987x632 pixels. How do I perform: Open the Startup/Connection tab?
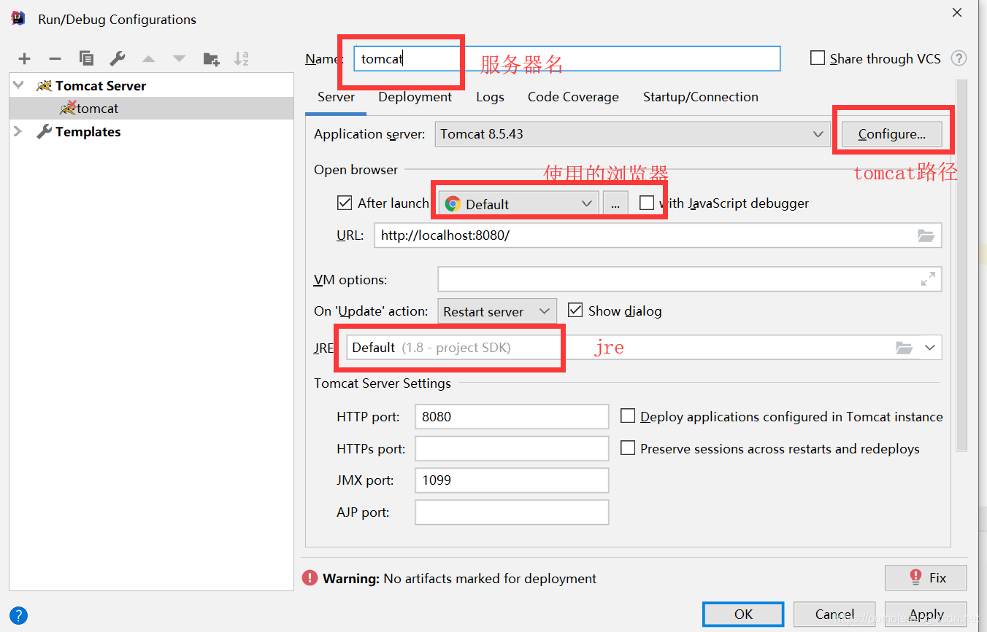coord(700,97)
